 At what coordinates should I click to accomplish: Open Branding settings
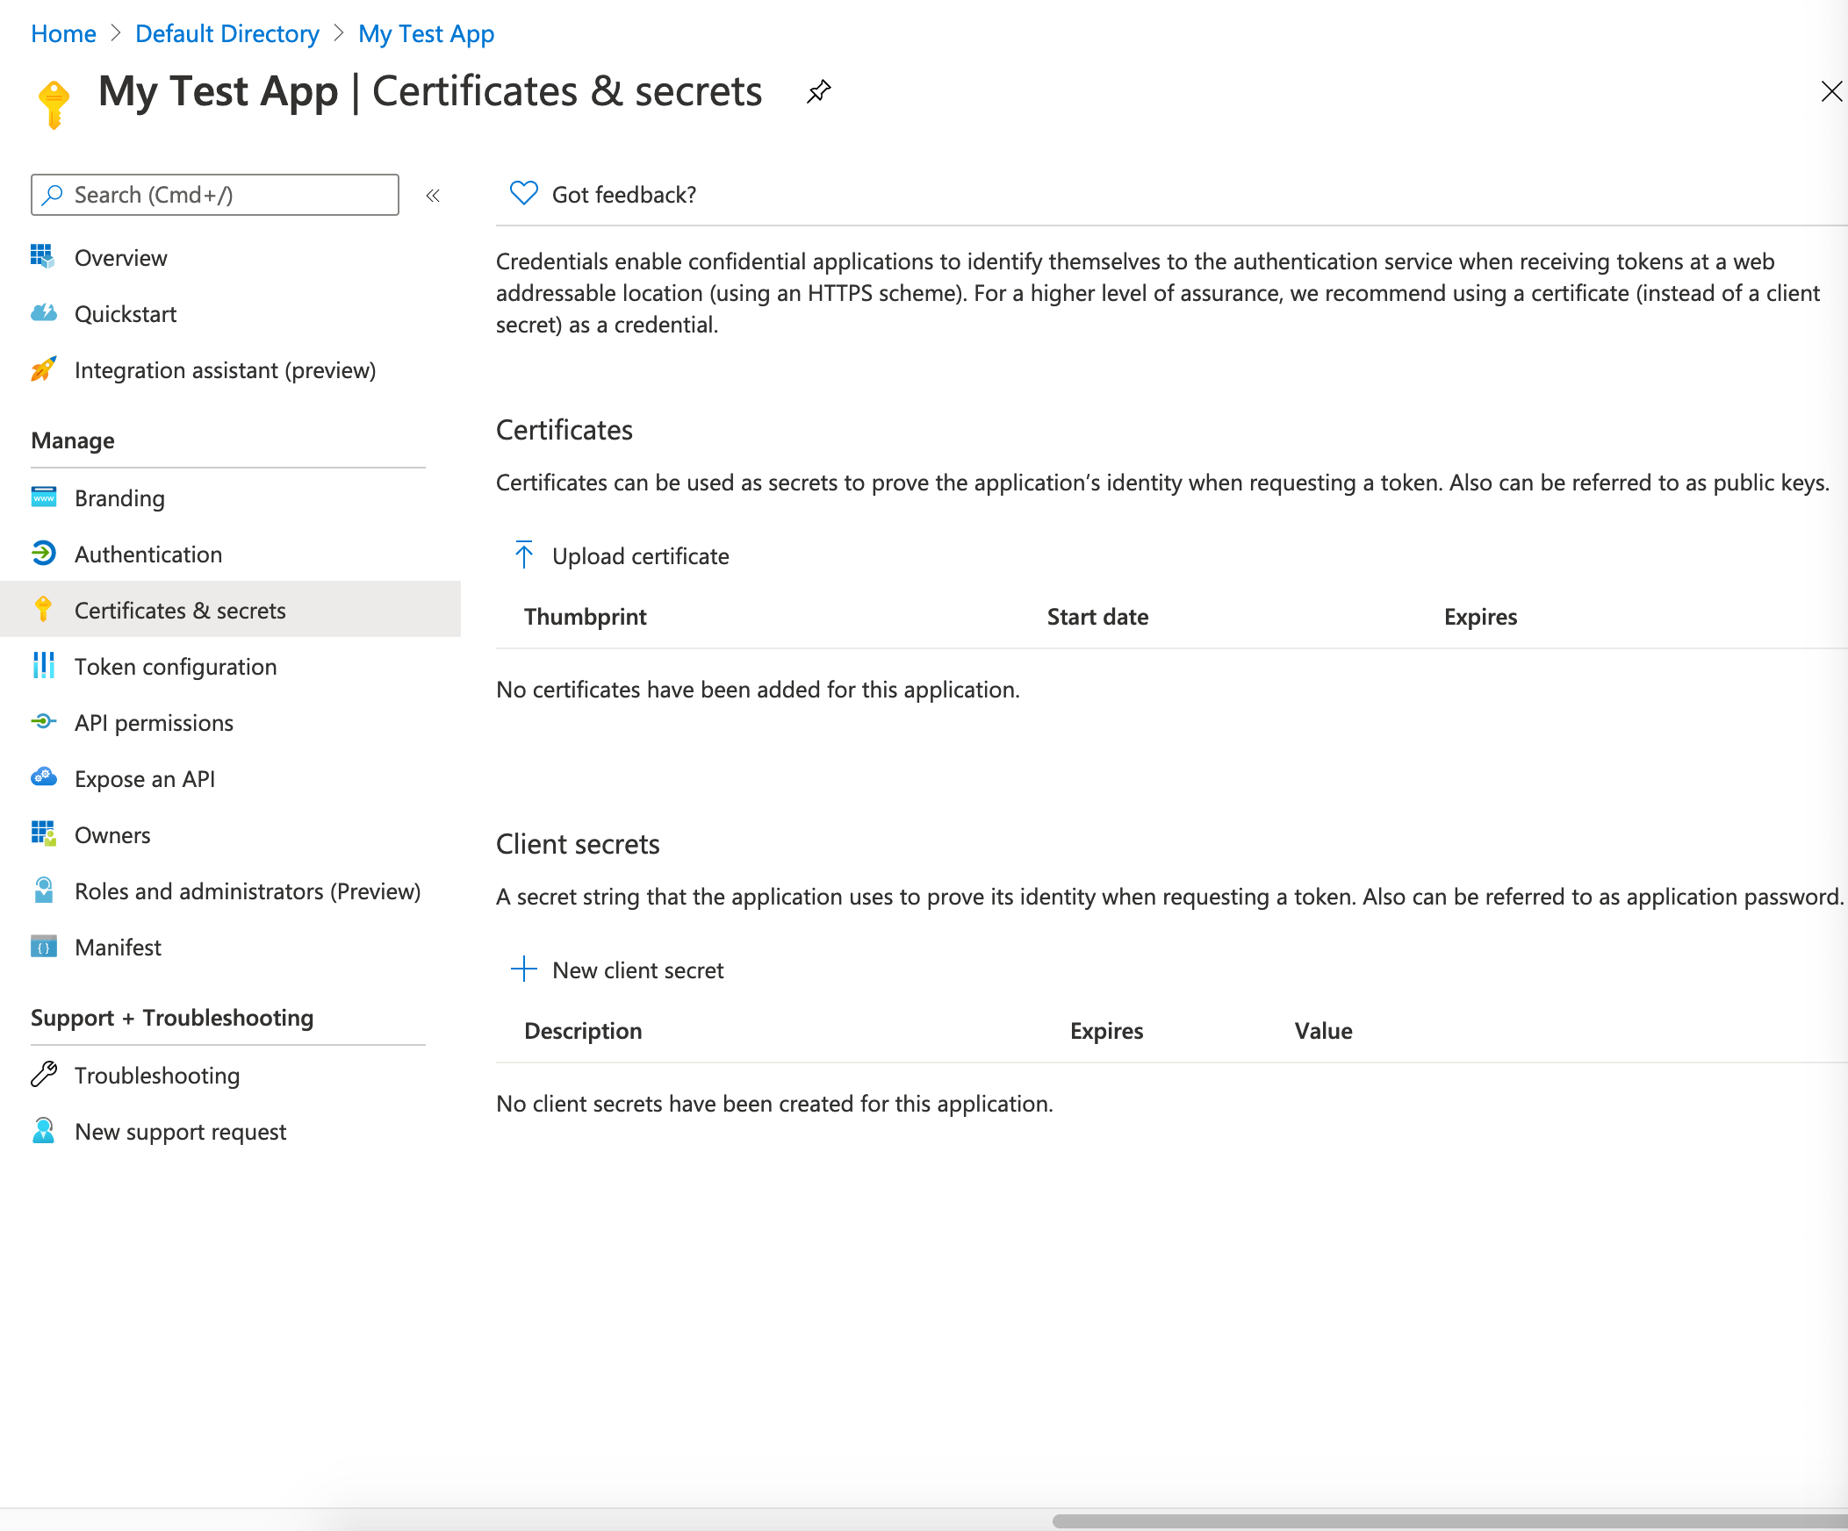(119, 497)
